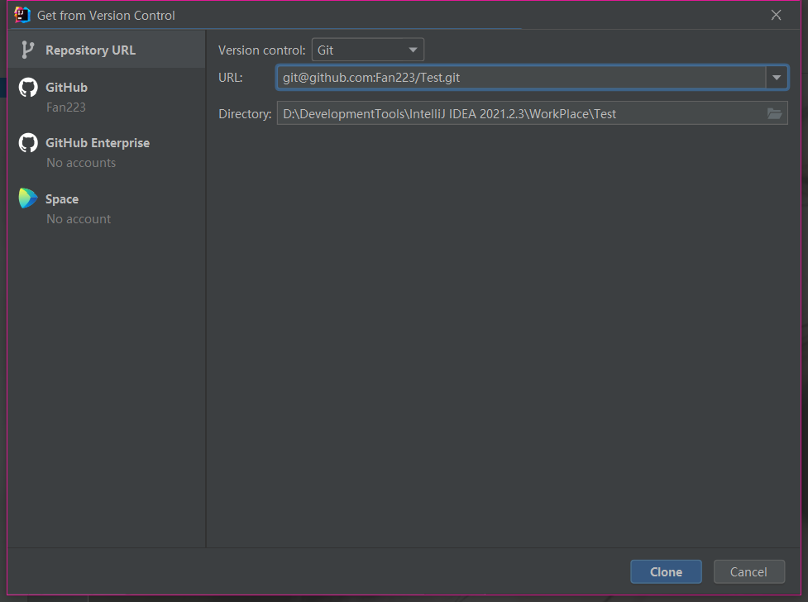Click the 'No account' text under Space
The image size is (808, 602).
pyautogui.click(x=79, y=219)
